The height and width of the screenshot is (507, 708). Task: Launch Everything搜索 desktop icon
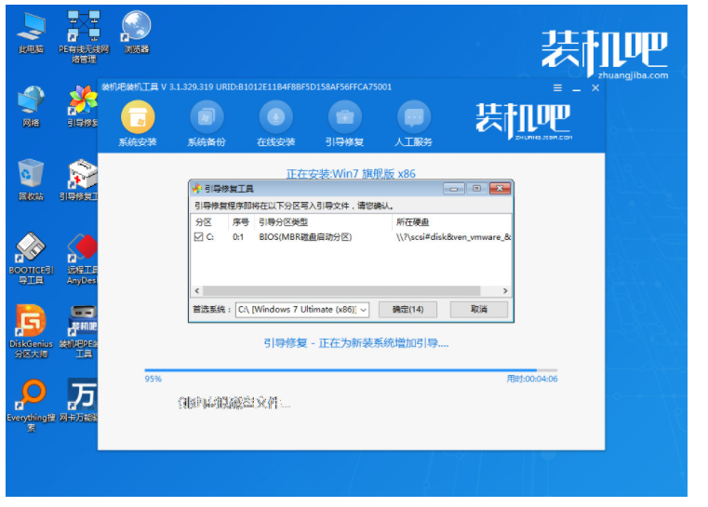point(31,406)
